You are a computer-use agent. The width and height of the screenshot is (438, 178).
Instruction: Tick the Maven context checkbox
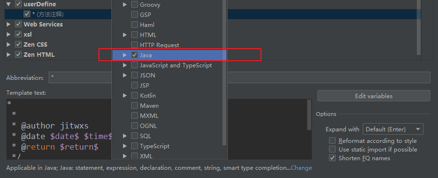coord(135,105)
